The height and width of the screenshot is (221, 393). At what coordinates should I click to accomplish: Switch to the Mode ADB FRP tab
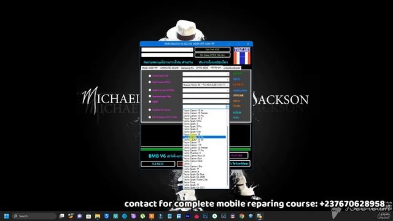(x=150, y=68)
